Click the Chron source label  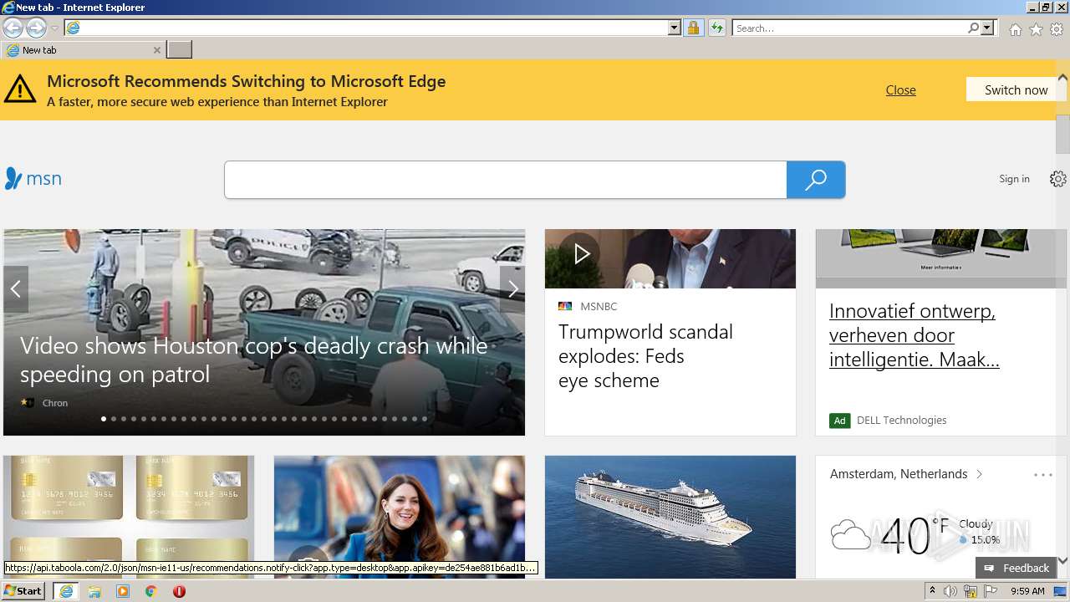[x=55, y=403]
